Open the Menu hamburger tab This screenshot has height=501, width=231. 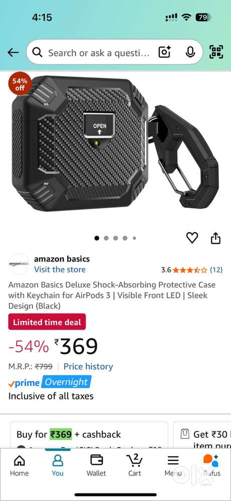tap(173, 465)
